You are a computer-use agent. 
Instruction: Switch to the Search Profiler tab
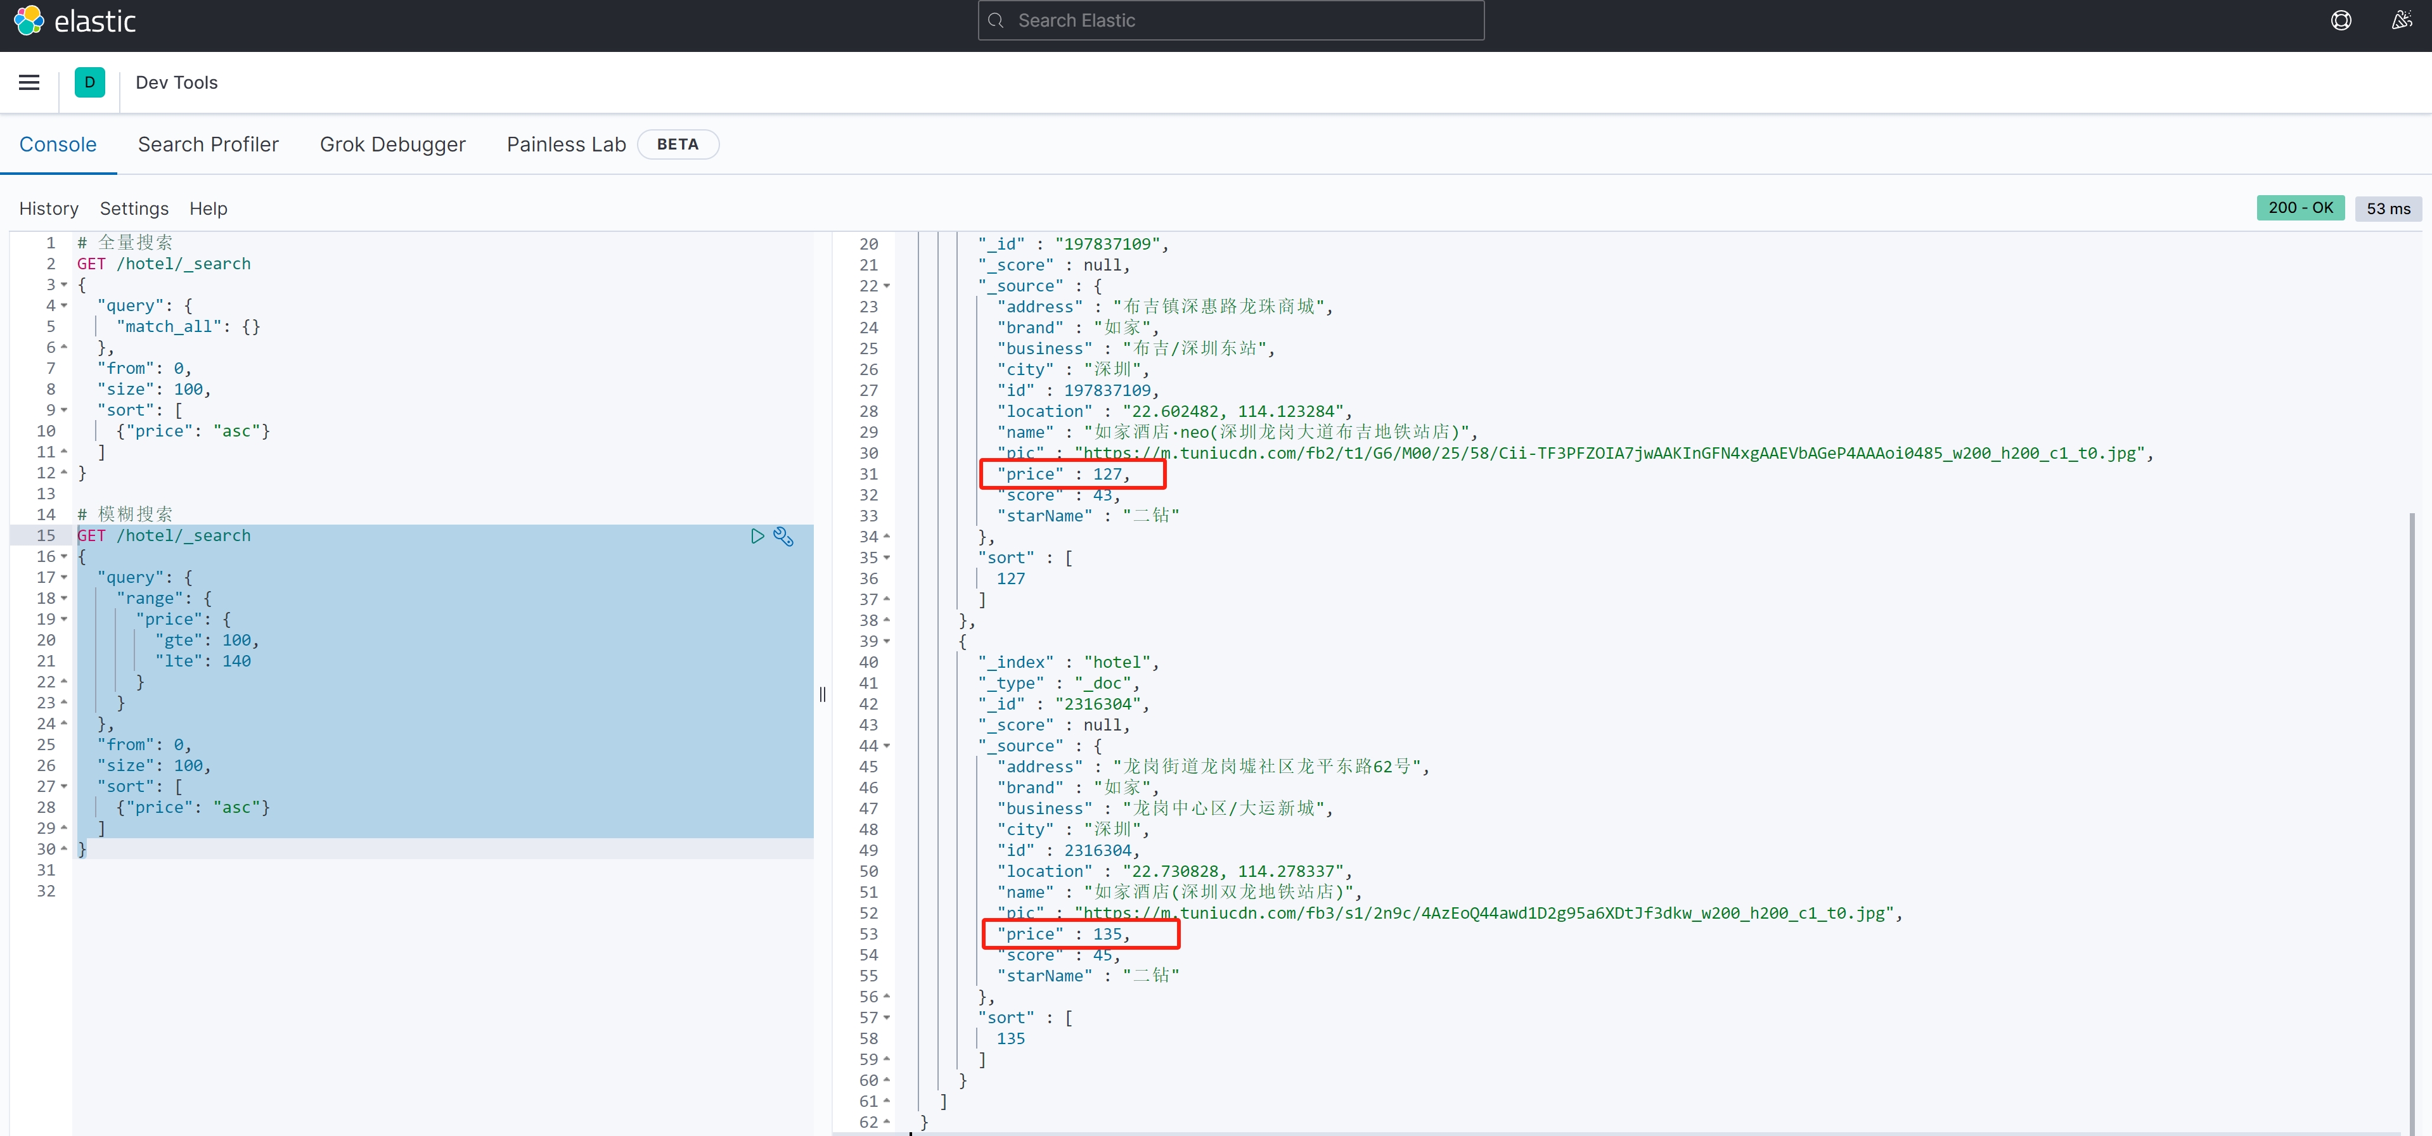pos(208,144)
